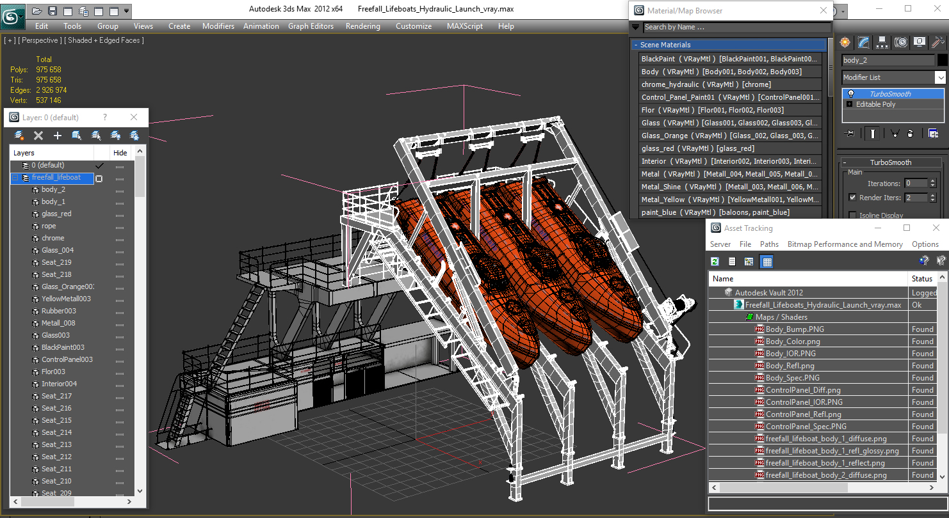Open the Modifier List dropdown

coord(939,77)
